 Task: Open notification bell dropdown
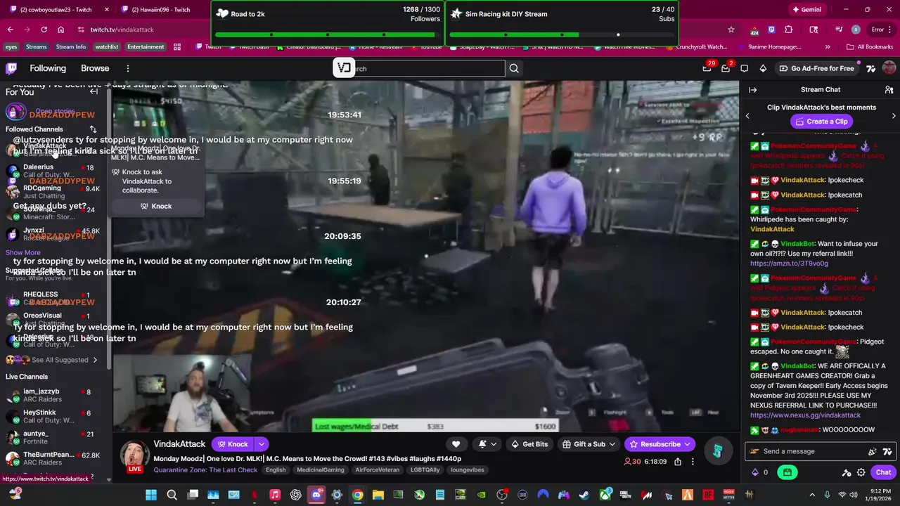pyautogui.click(x=487, y=444)
